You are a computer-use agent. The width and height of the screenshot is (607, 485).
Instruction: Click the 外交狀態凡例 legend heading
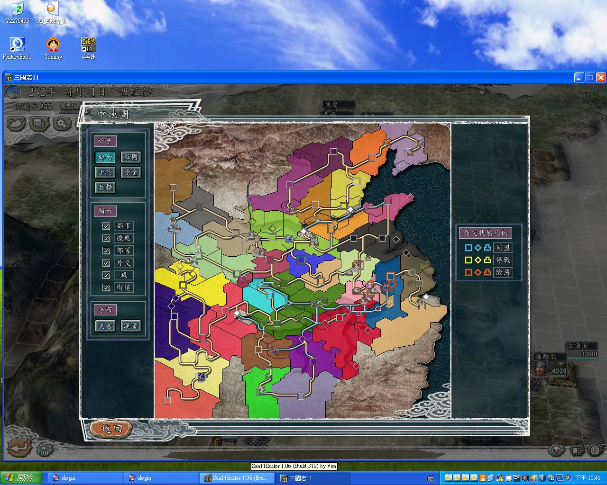486,233
